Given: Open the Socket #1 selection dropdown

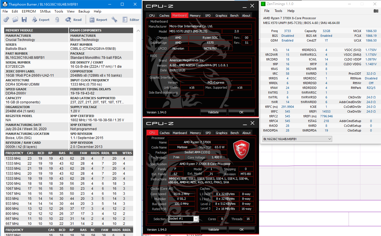Looking at the screenshot, I should tap(196, 219).
